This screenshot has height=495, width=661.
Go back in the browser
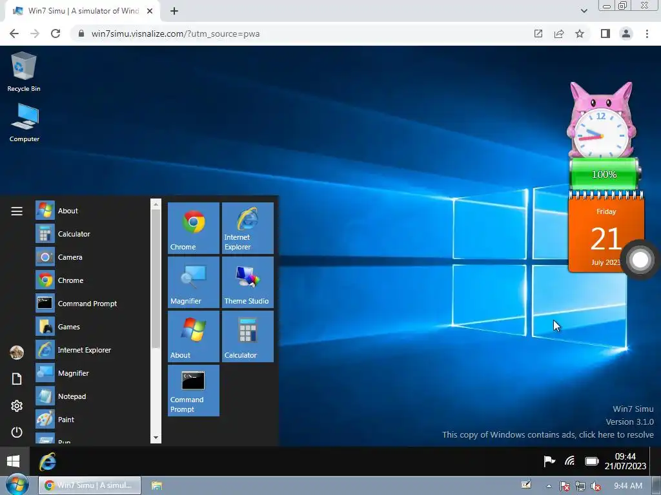point(14,34)
